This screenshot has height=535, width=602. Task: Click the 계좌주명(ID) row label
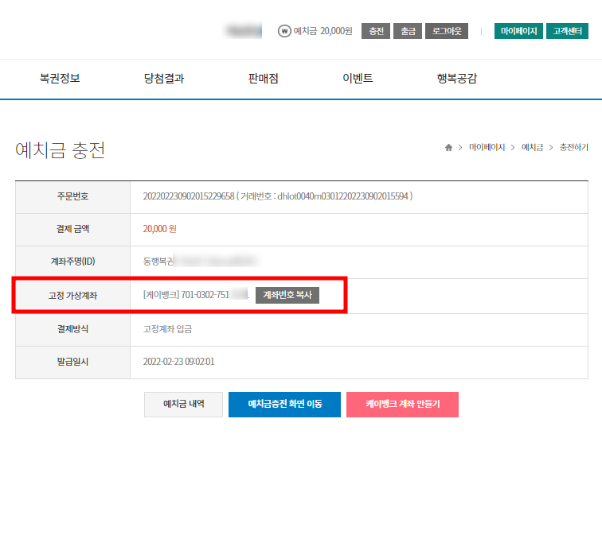click(73, 262)
